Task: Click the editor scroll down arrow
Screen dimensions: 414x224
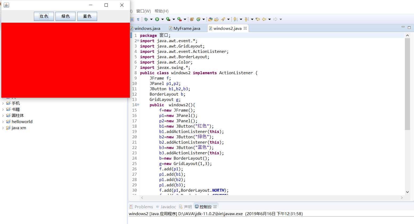Action: coord(407,192)
